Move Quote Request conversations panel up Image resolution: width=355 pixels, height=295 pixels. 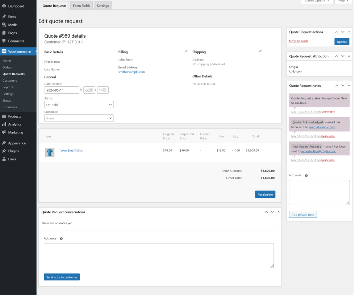tap(266, 212)
